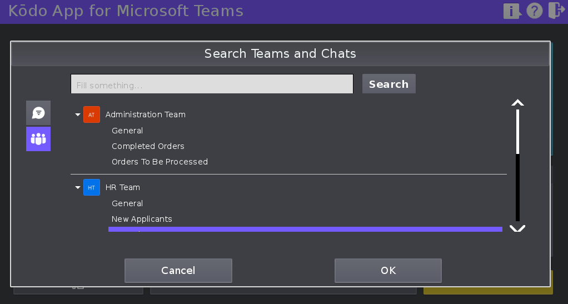
Task: Collapse the HR Team tree
Action: point(77,188)
